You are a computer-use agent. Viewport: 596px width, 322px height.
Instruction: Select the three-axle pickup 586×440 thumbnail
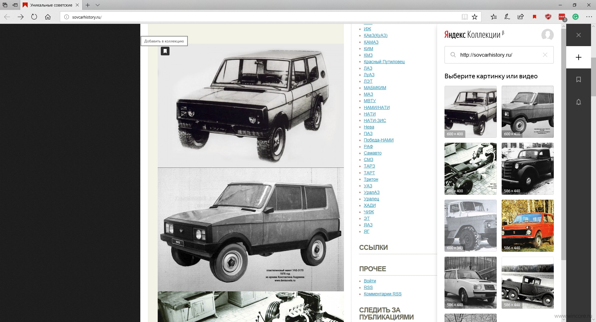528,283
